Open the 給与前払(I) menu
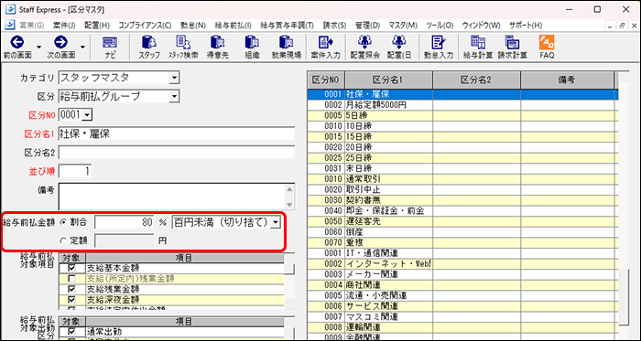The width and height of the screenshot is (641, 341). pyautogui.click(x=233, y=25)
